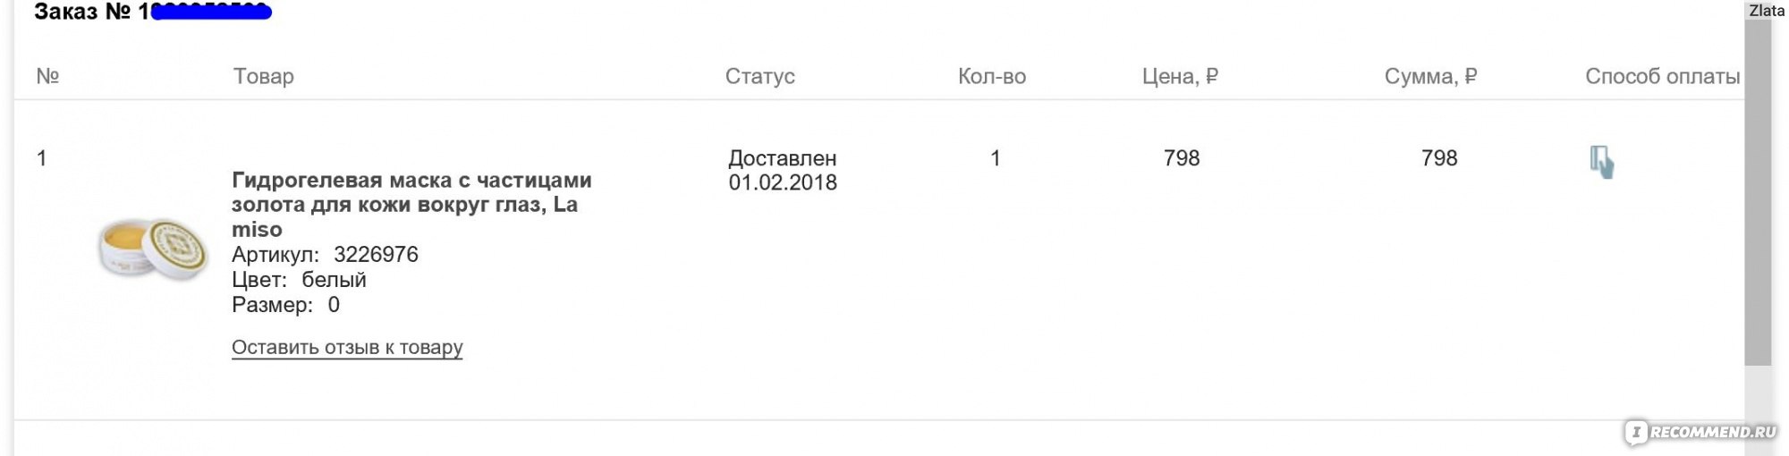Click the Статус column header
The height and width of the screenshot is (456, 1789).
click(x=759, y=76)
